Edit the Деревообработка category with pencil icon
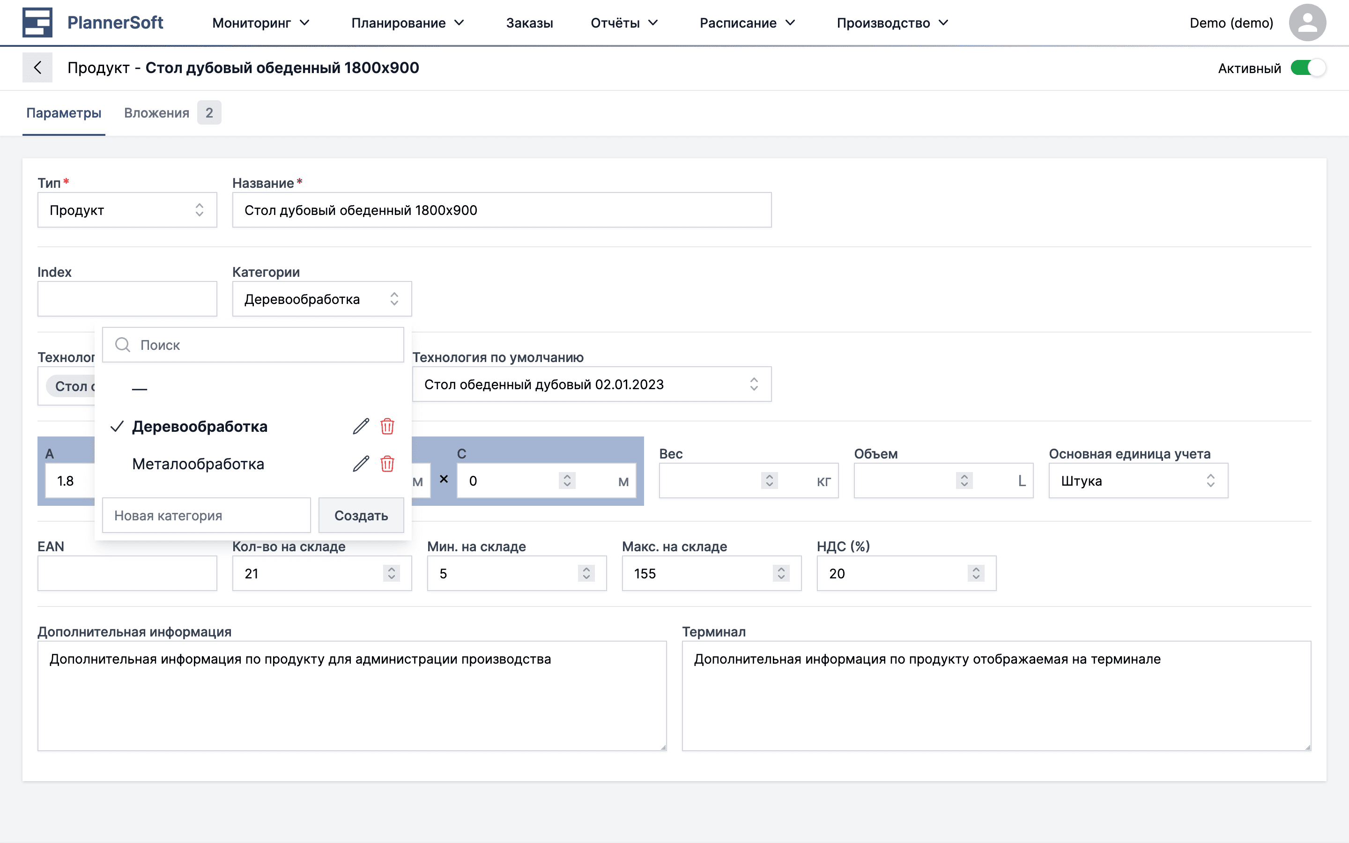Screen dimensions: 1349x843 point(361,426)
